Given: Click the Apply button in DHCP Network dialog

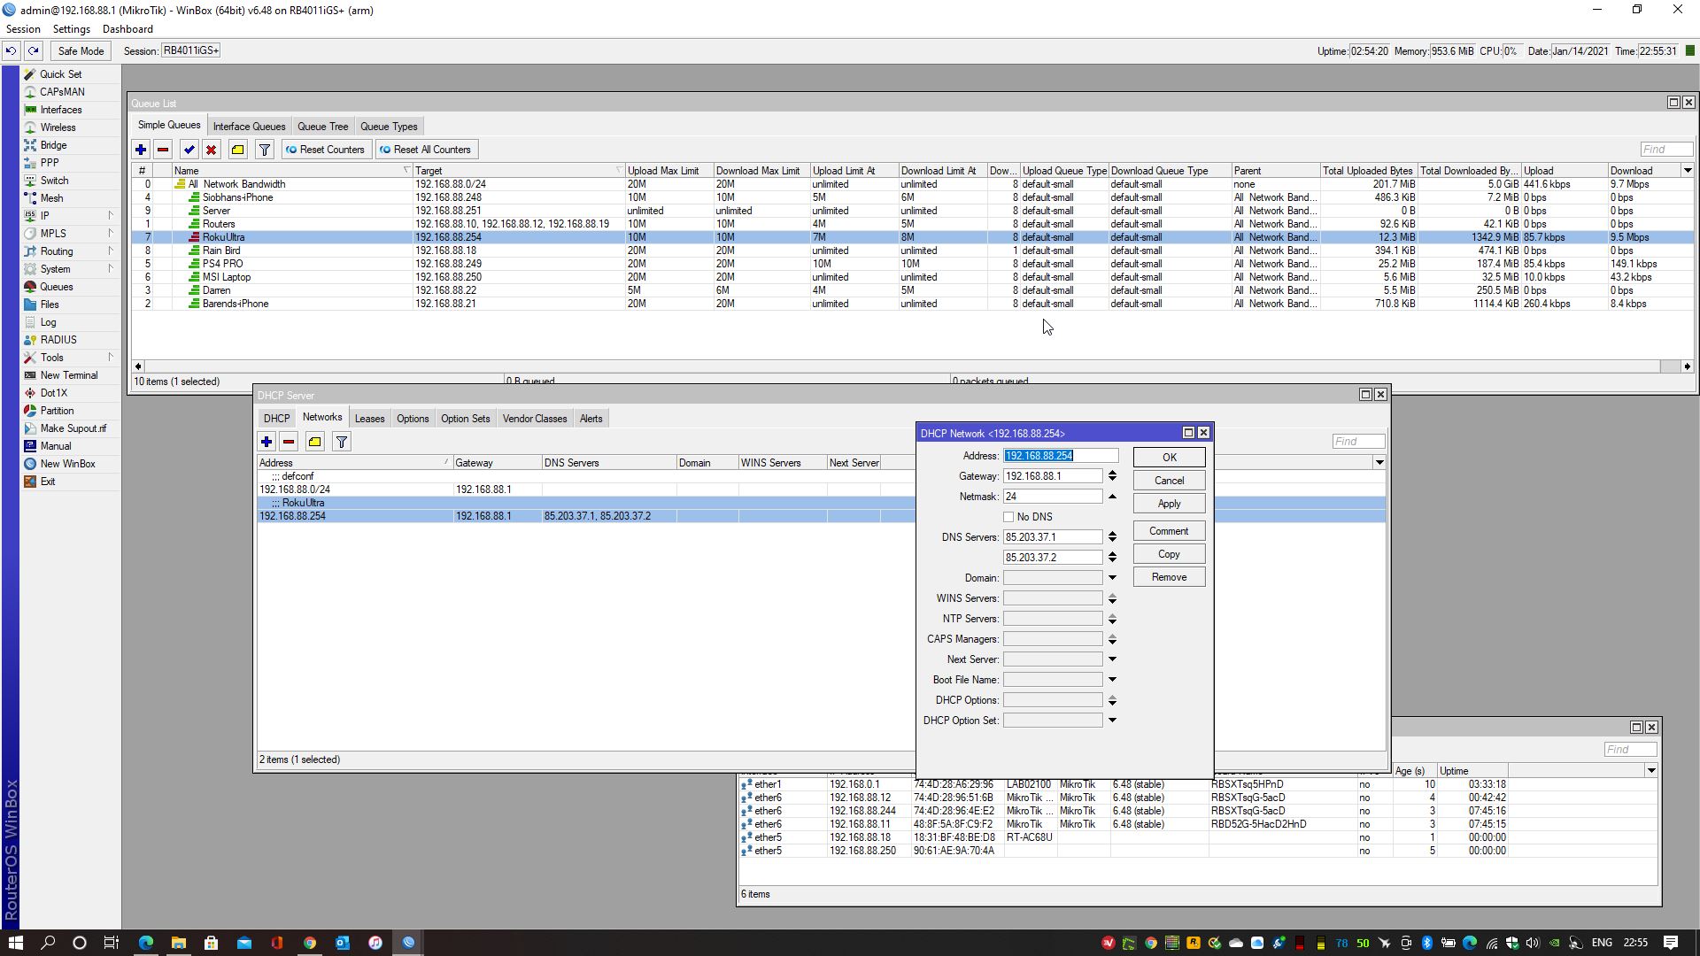Looking at the screenshot, I should click(1168, 504).
